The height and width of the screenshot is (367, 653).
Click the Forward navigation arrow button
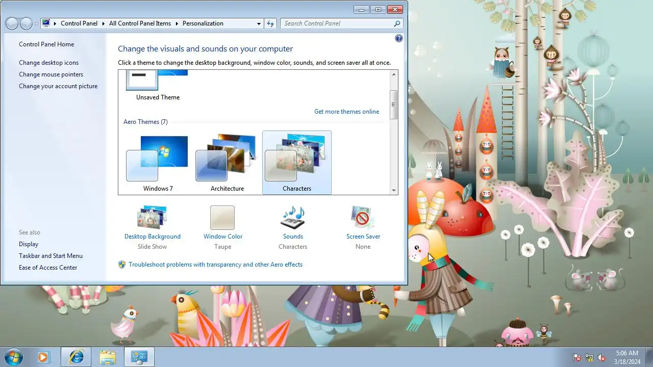coord(26,23)
